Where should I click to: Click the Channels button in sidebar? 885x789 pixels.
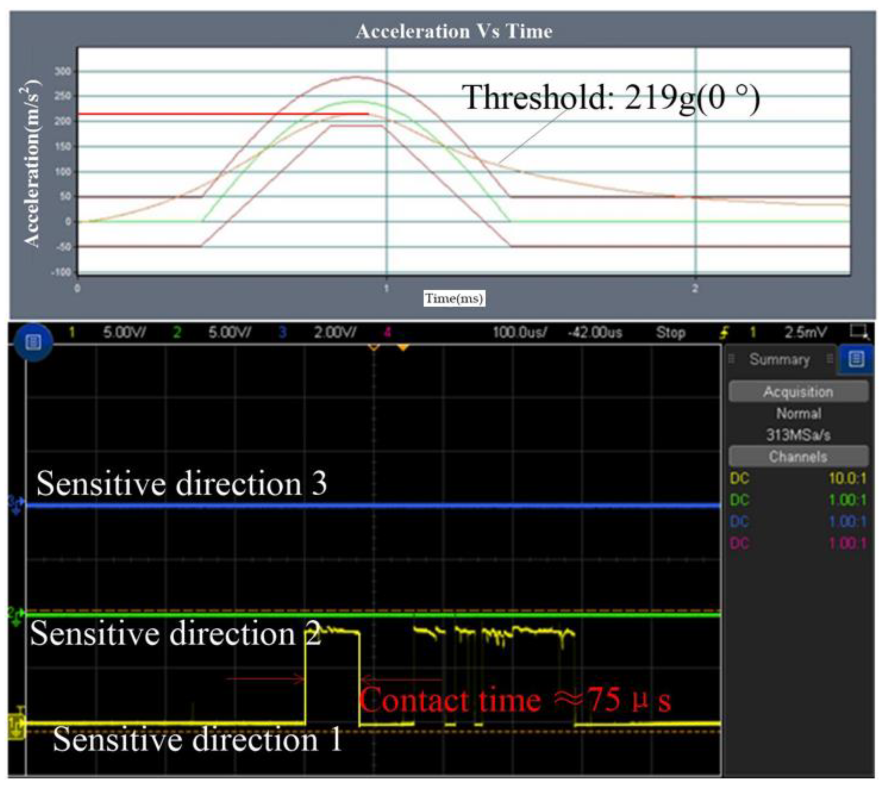[x=798, y=456]
